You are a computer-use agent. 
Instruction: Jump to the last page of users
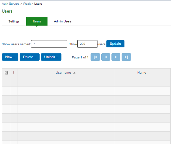(x=126, y=57)
